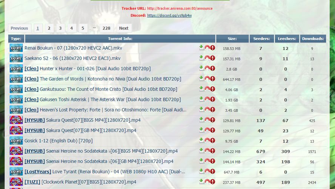Sort by Seeders column header
This screenshot has width=335, height=189.
click(261, 39)
